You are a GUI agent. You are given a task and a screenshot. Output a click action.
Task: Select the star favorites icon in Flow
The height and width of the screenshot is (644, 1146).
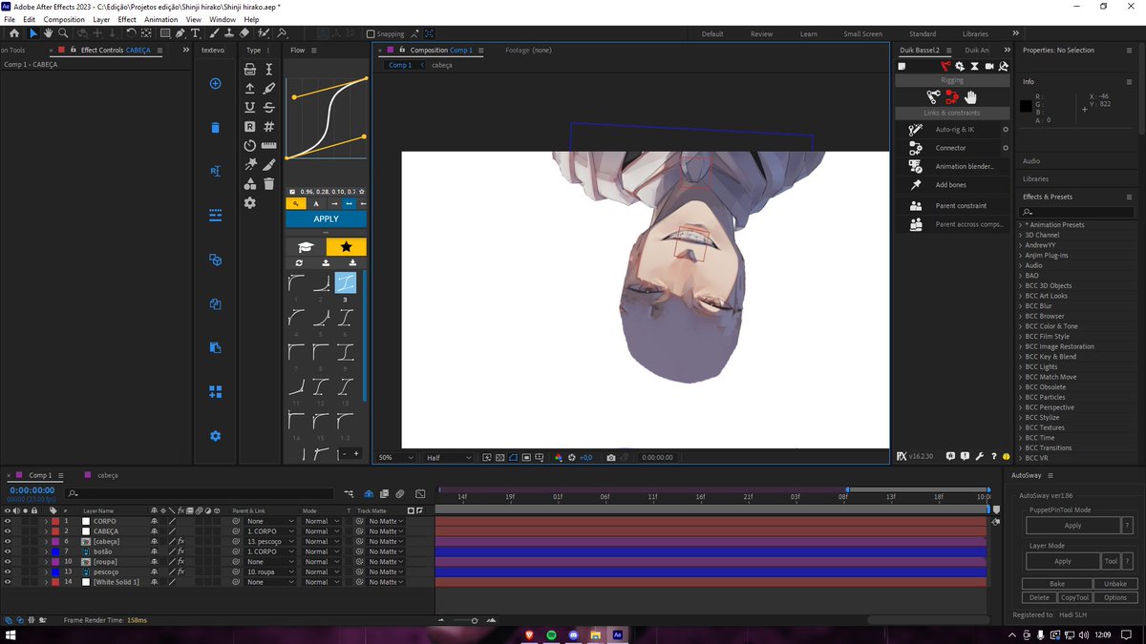[346, 247]
